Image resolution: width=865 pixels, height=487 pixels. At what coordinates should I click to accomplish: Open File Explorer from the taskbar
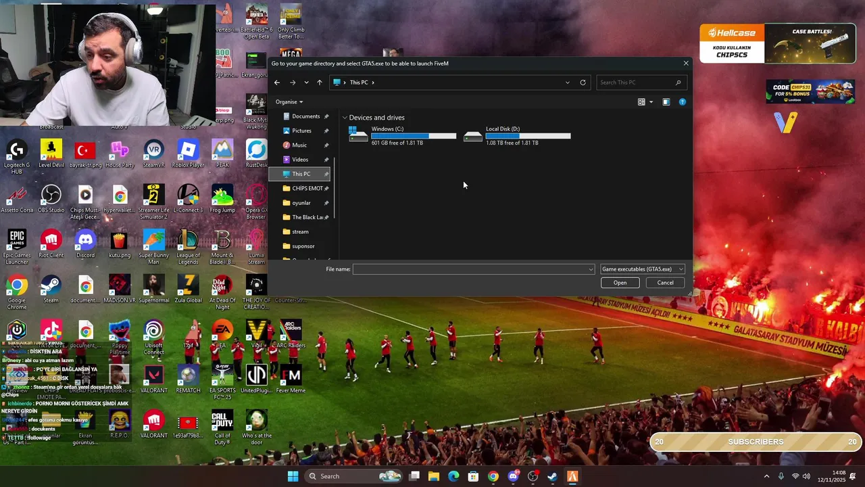(434, 476)
